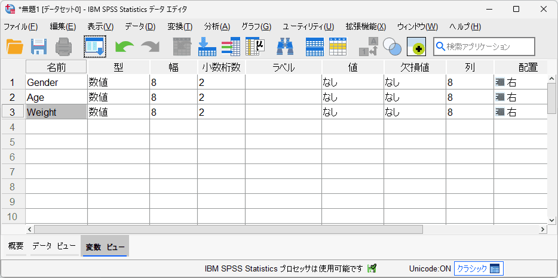Click the Use variable sets circles icon
This screenshot has height=278, width=558.
pos(392,47)
